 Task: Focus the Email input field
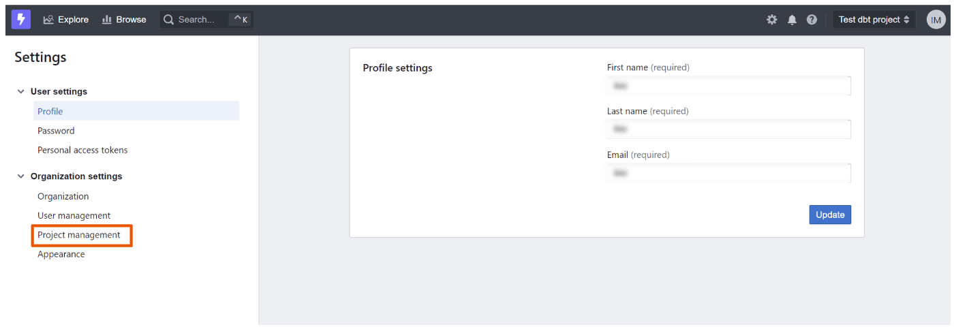coord(728,173)
